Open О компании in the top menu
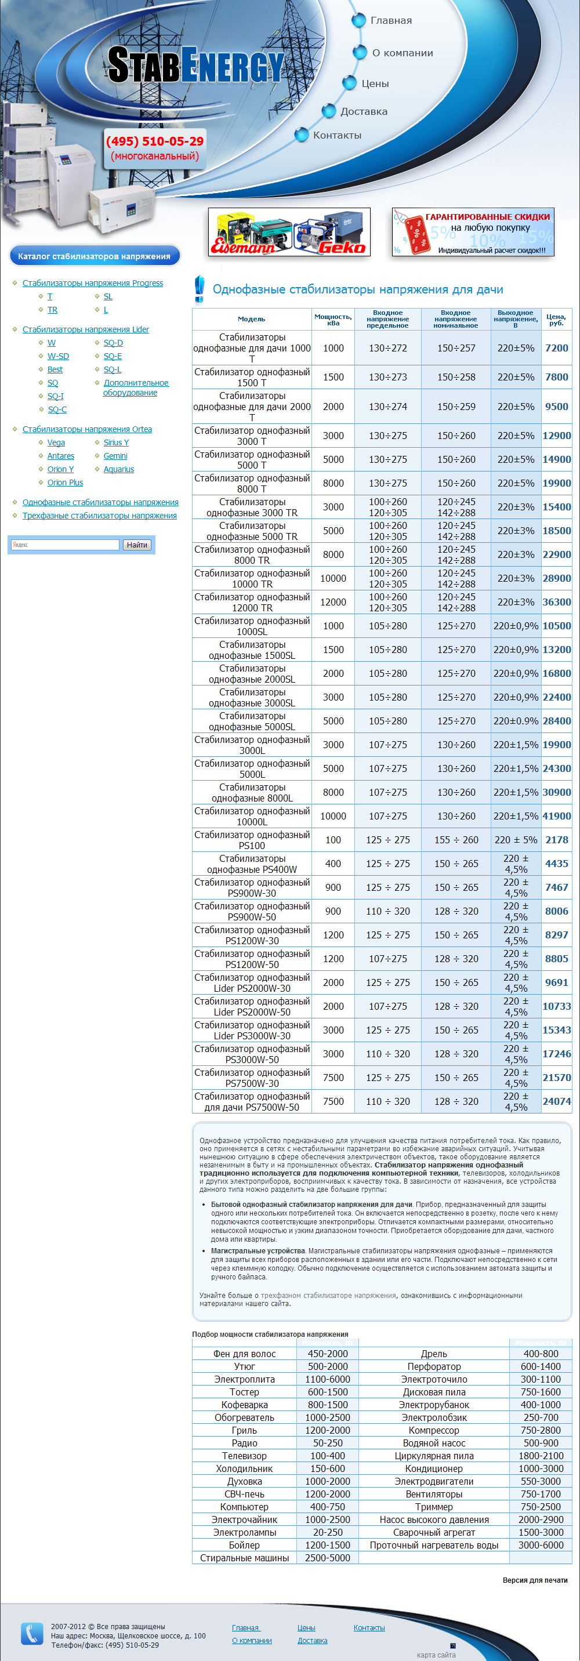Viewport: 580px width, 1661px height. [x=403, y=53]
